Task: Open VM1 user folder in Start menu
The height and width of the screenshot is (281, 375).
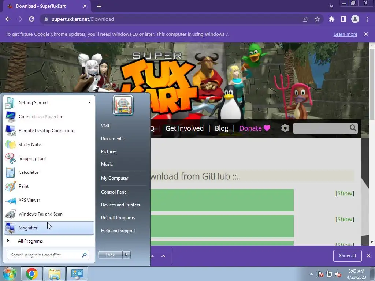Action: coord(105,126)
